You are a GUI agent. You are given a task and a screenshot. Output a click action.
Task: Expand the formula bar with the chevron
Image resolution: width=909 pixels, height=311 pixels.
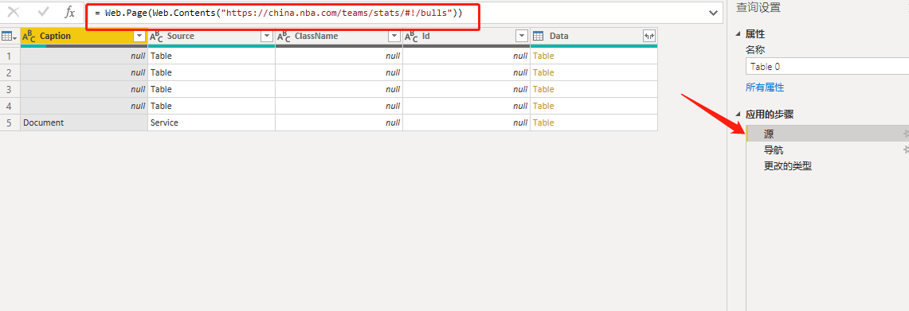click(713, 13)
